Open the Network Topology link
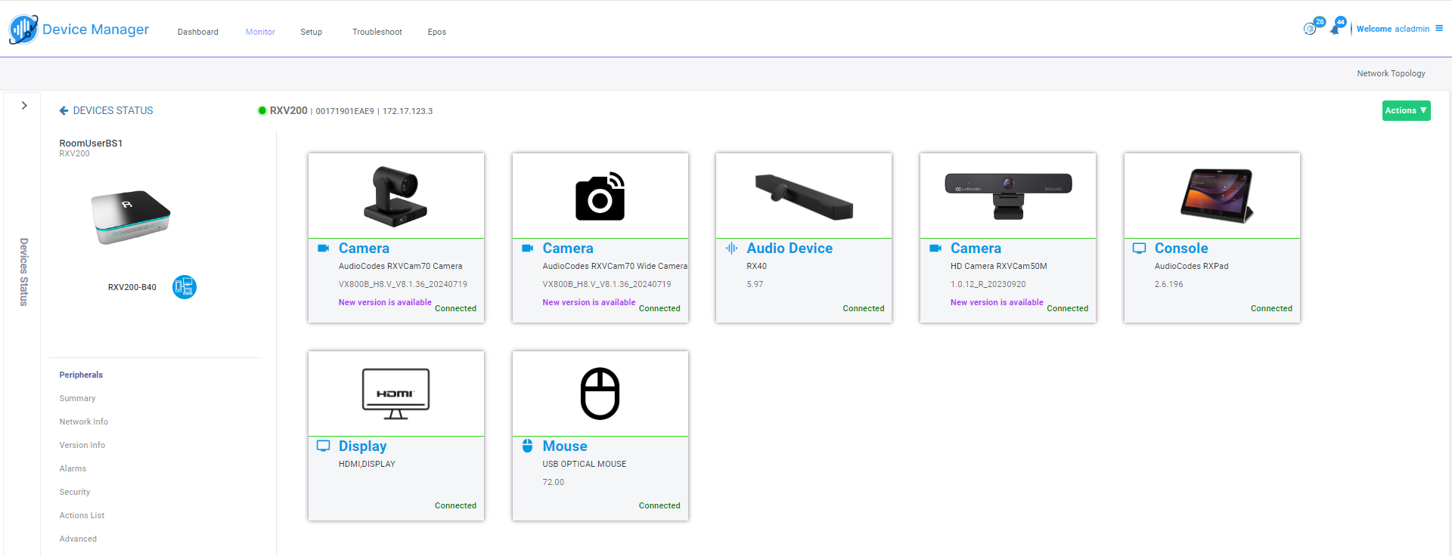The height and width of the screenshot is (556, 1452). 1391,73
